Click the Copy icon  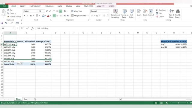8,13
